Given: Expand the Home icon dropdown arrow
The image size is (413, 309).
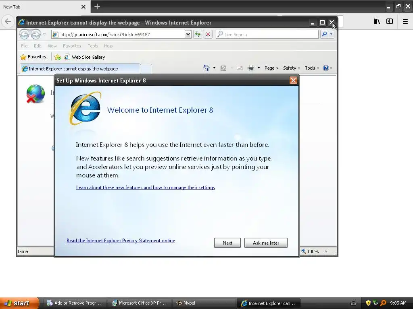Looking at the screenshot, I should tap(214, 68).
